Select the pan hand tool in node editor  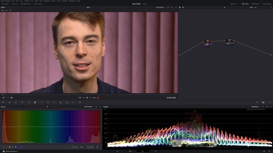click(183, 8)
